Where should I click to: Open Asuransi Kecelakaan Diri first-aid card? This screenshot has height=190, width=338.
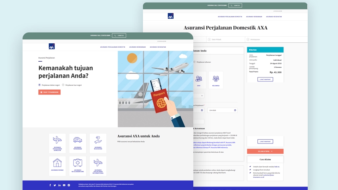click(x=77, y=166)
